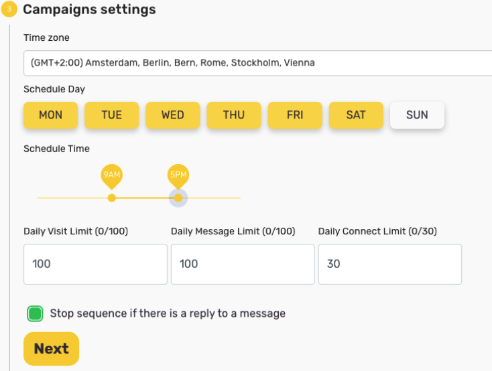The width and height of the screenshot is (492, 371).
Task: Toggle WED schedule day
Action: pyautogui.click(x=173, y=115)
